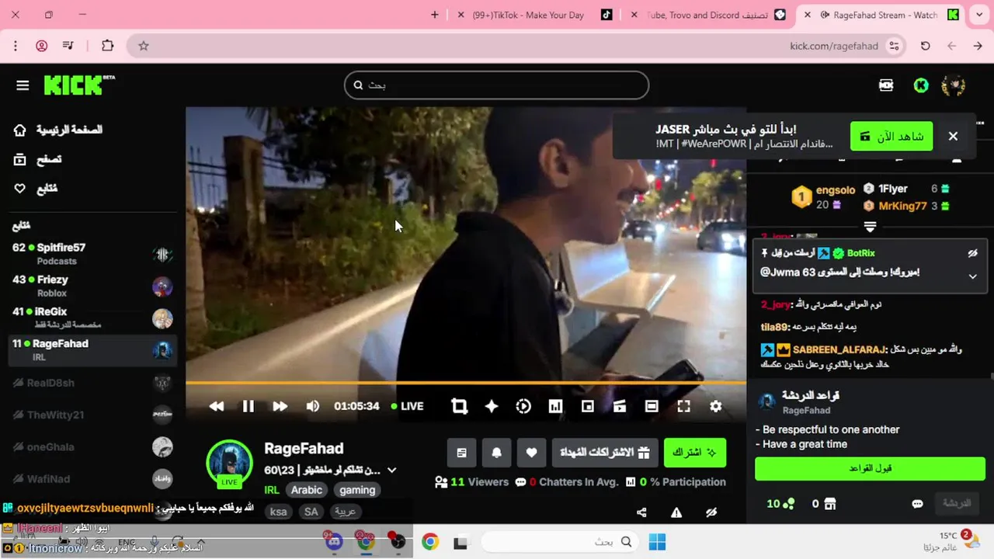Click the sparkle icon in player controls
This screenshot has height=559, width=994.
coord(492,406)
